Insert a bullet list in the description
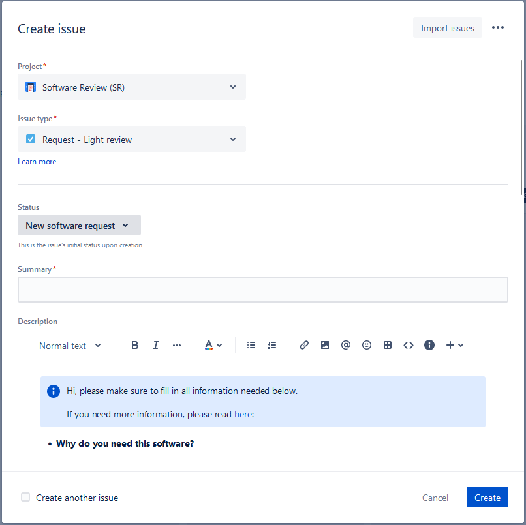 pyautogui.click(x=251, y=345)
